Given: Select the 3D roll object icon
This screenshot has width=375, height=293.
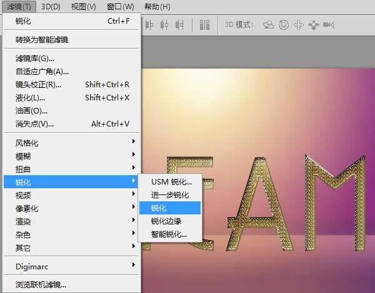Looking at the screenshot, I should 284,25.
